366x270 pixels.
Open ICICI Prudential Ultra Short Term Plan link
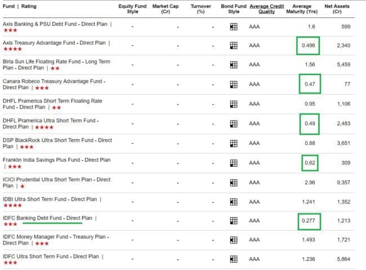[57, 183]
